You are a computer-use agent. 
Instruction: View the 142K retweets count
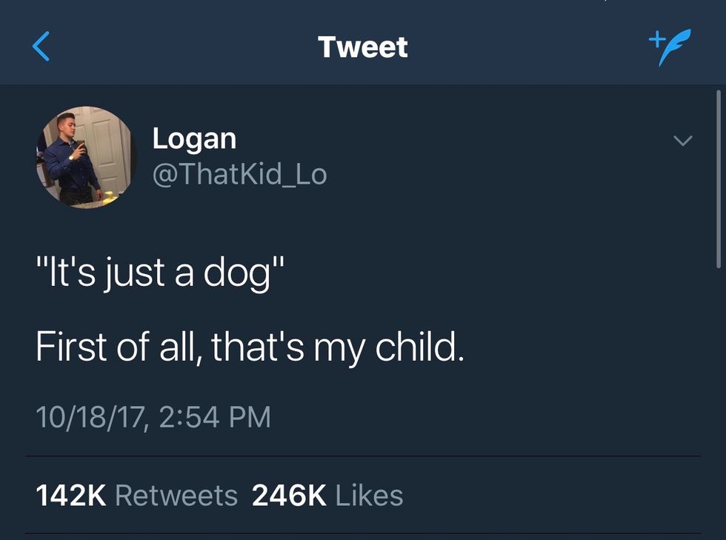pyautogui.click(x=70, y=495)
